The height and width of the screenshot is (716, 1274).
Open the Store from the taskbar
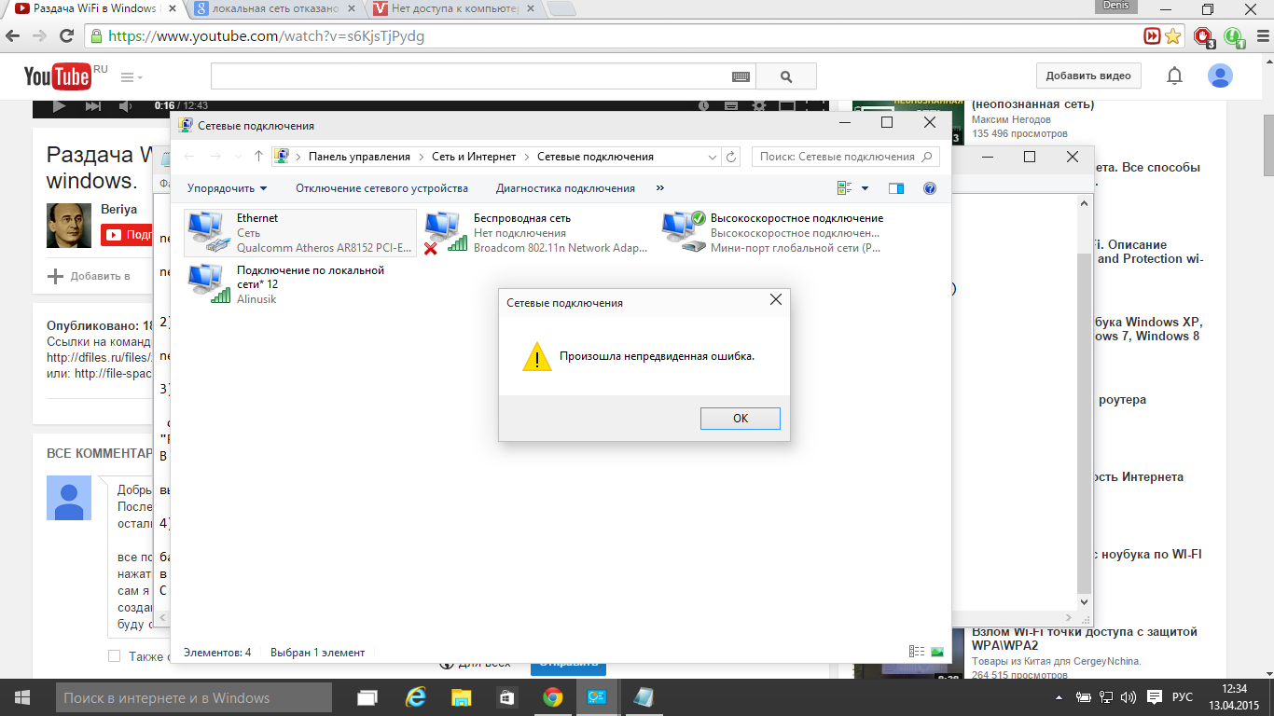click(506, 697)
